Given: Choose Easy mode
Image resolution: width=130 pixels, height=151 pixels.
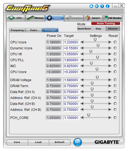Looking at the screenshot, I should point(98,29).
